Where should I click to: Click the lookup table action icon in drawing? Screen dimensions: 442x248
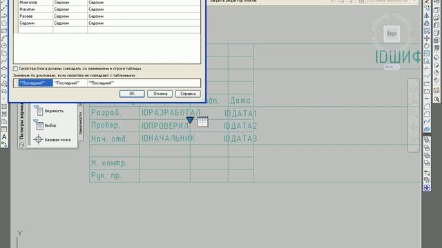203,121
